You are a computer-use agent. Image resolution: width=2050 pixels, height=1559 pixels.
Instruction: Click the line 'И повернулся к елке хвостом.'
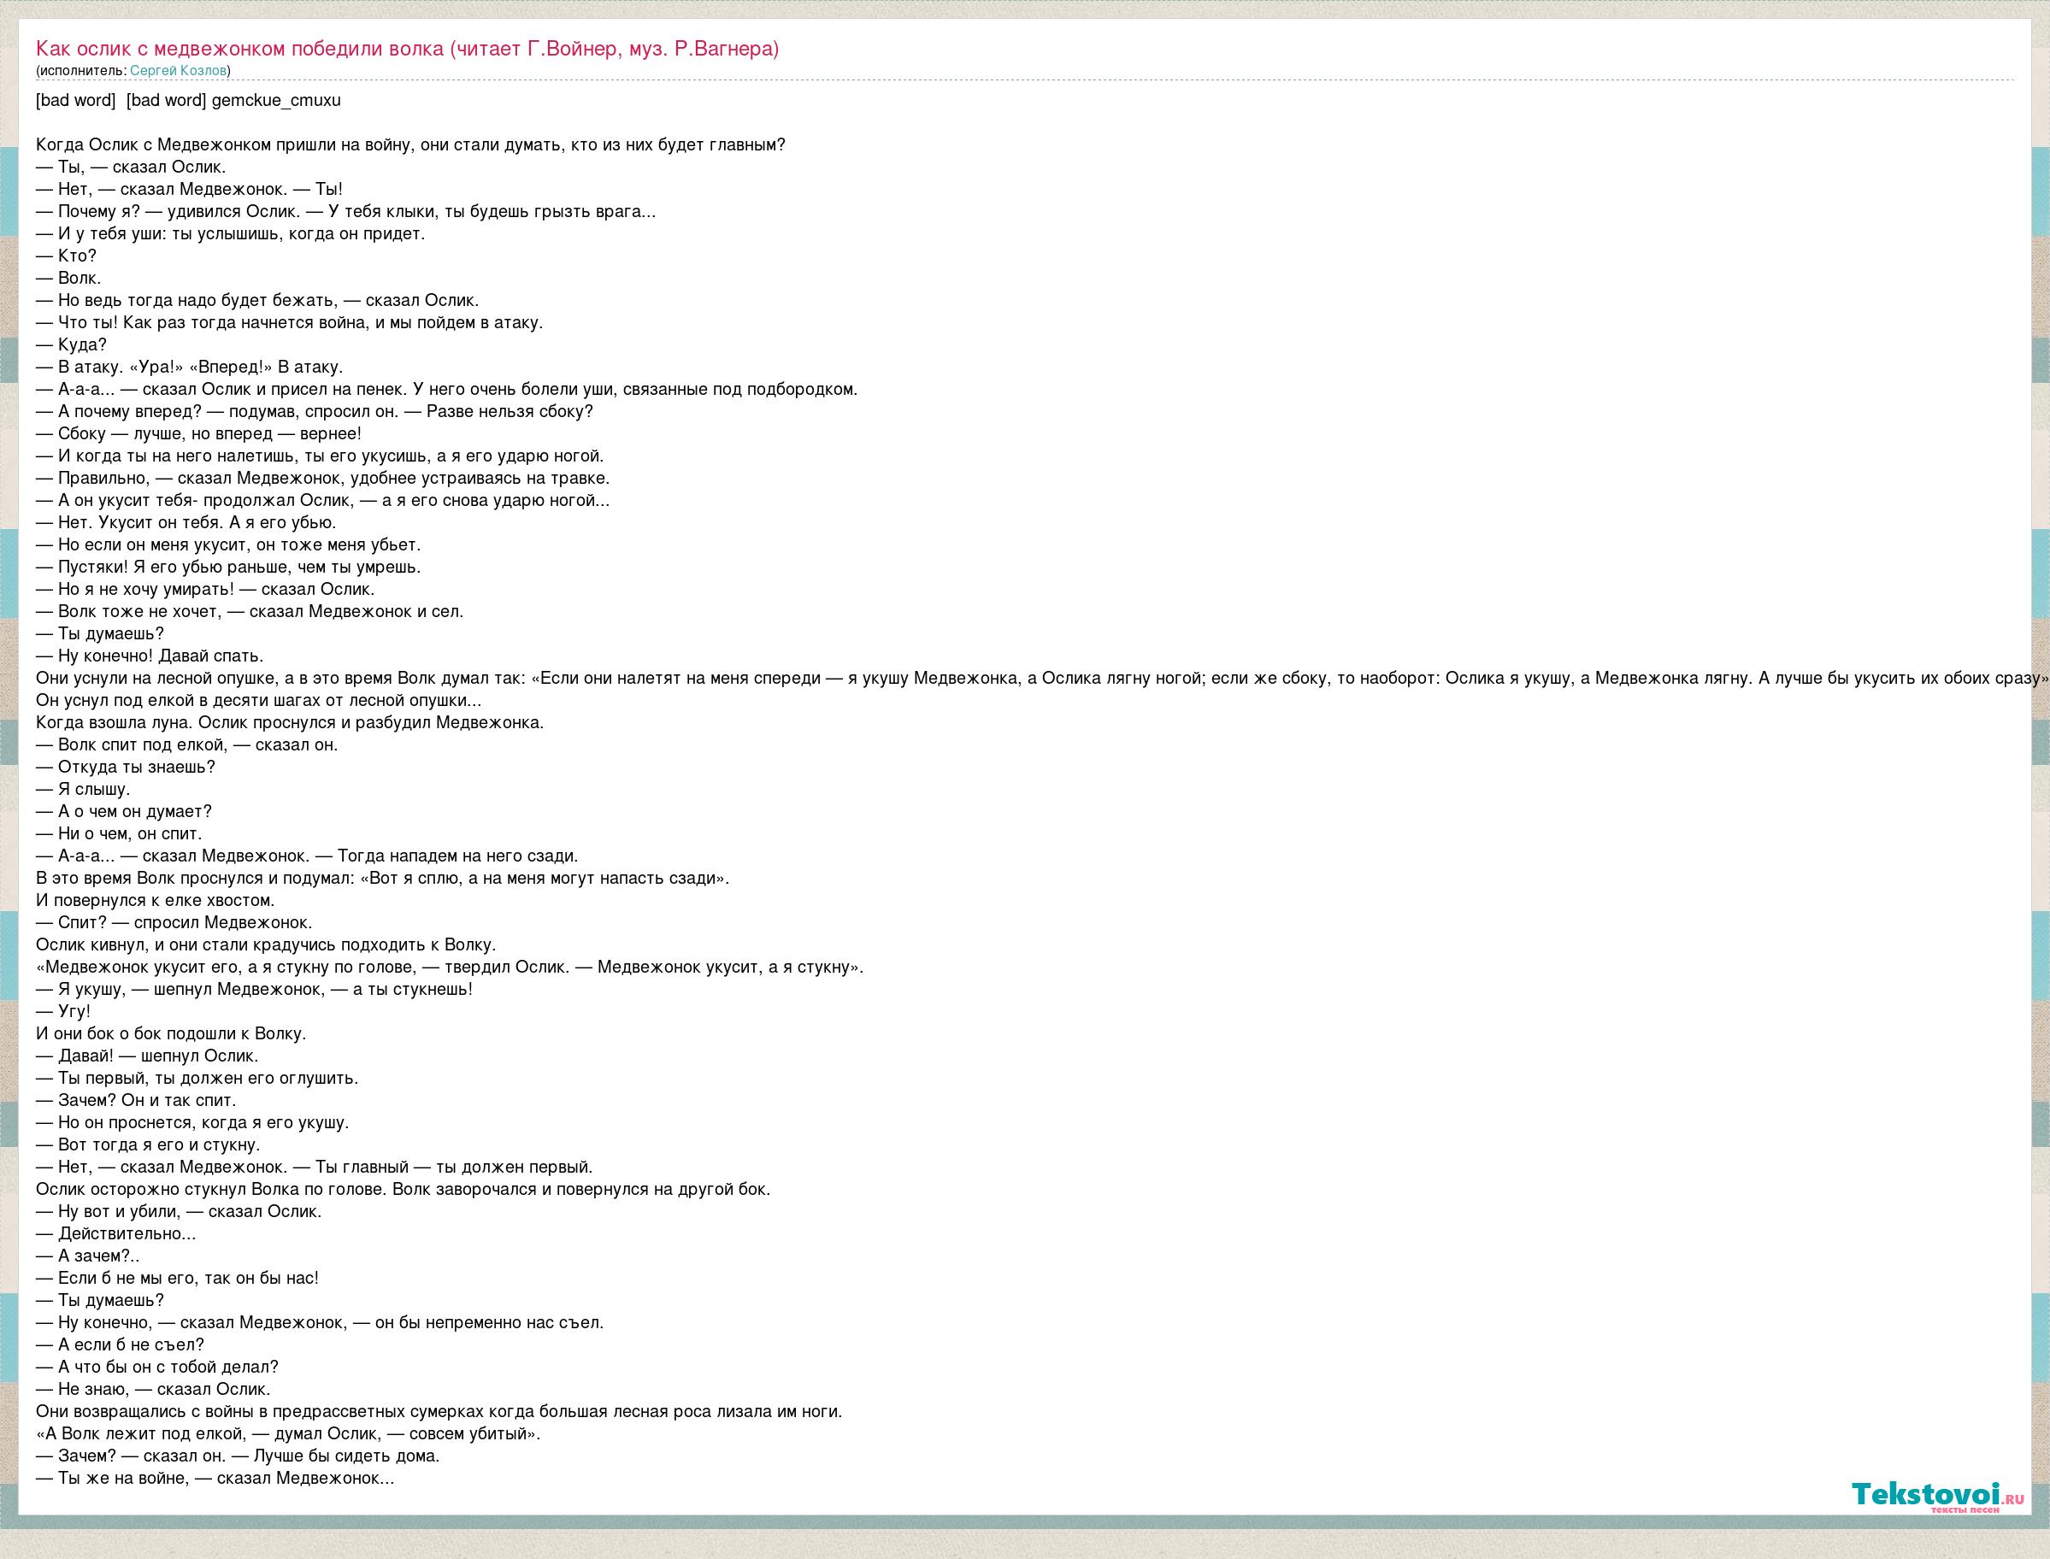[155, 900]
